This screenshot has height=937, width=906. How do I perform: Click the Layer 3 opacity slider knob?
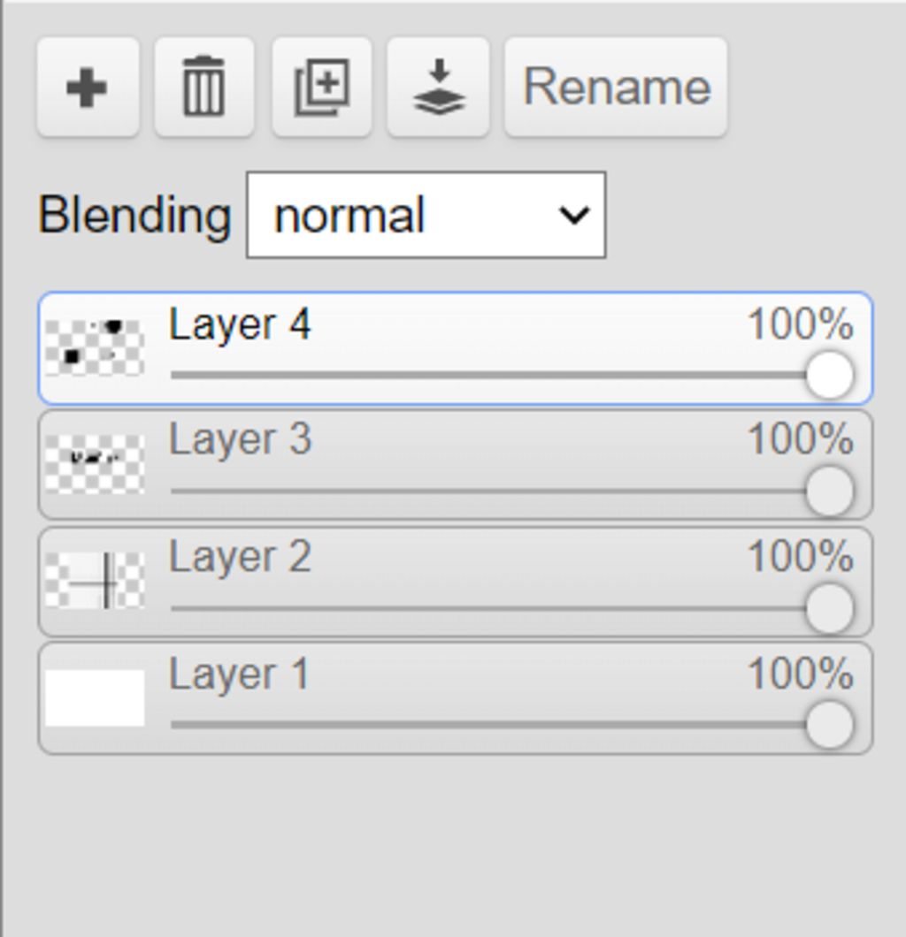(829, 491)
